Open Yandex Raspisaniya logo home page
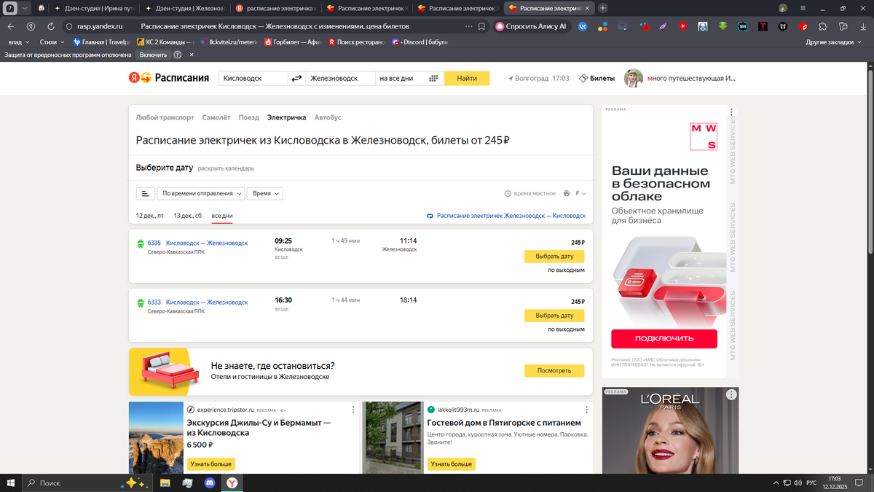Viewport: 874px width, 492px height. click(x=169, y=78)
